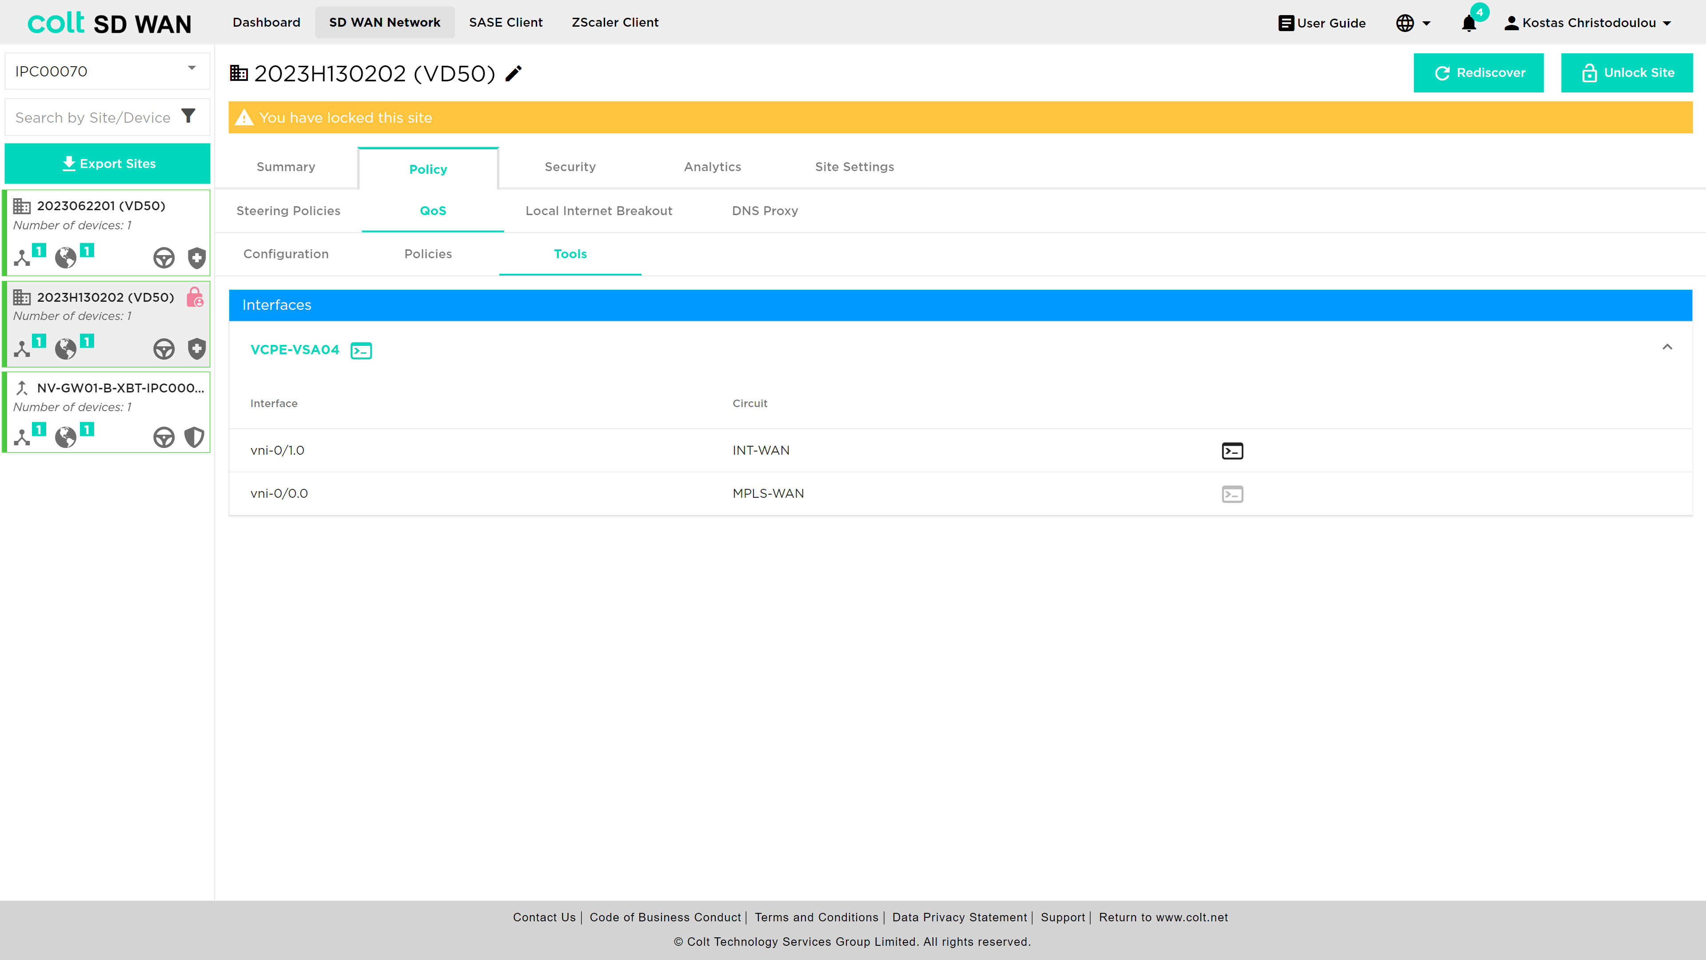Open the ZScaler Client menu

tap(615, 23)
